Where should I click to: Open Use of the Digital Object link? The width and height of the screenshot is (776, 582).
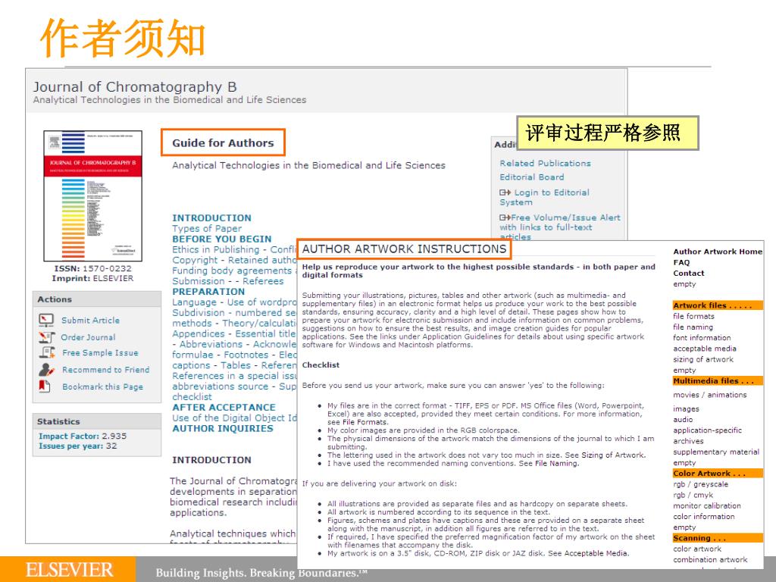tap(235, 418)
